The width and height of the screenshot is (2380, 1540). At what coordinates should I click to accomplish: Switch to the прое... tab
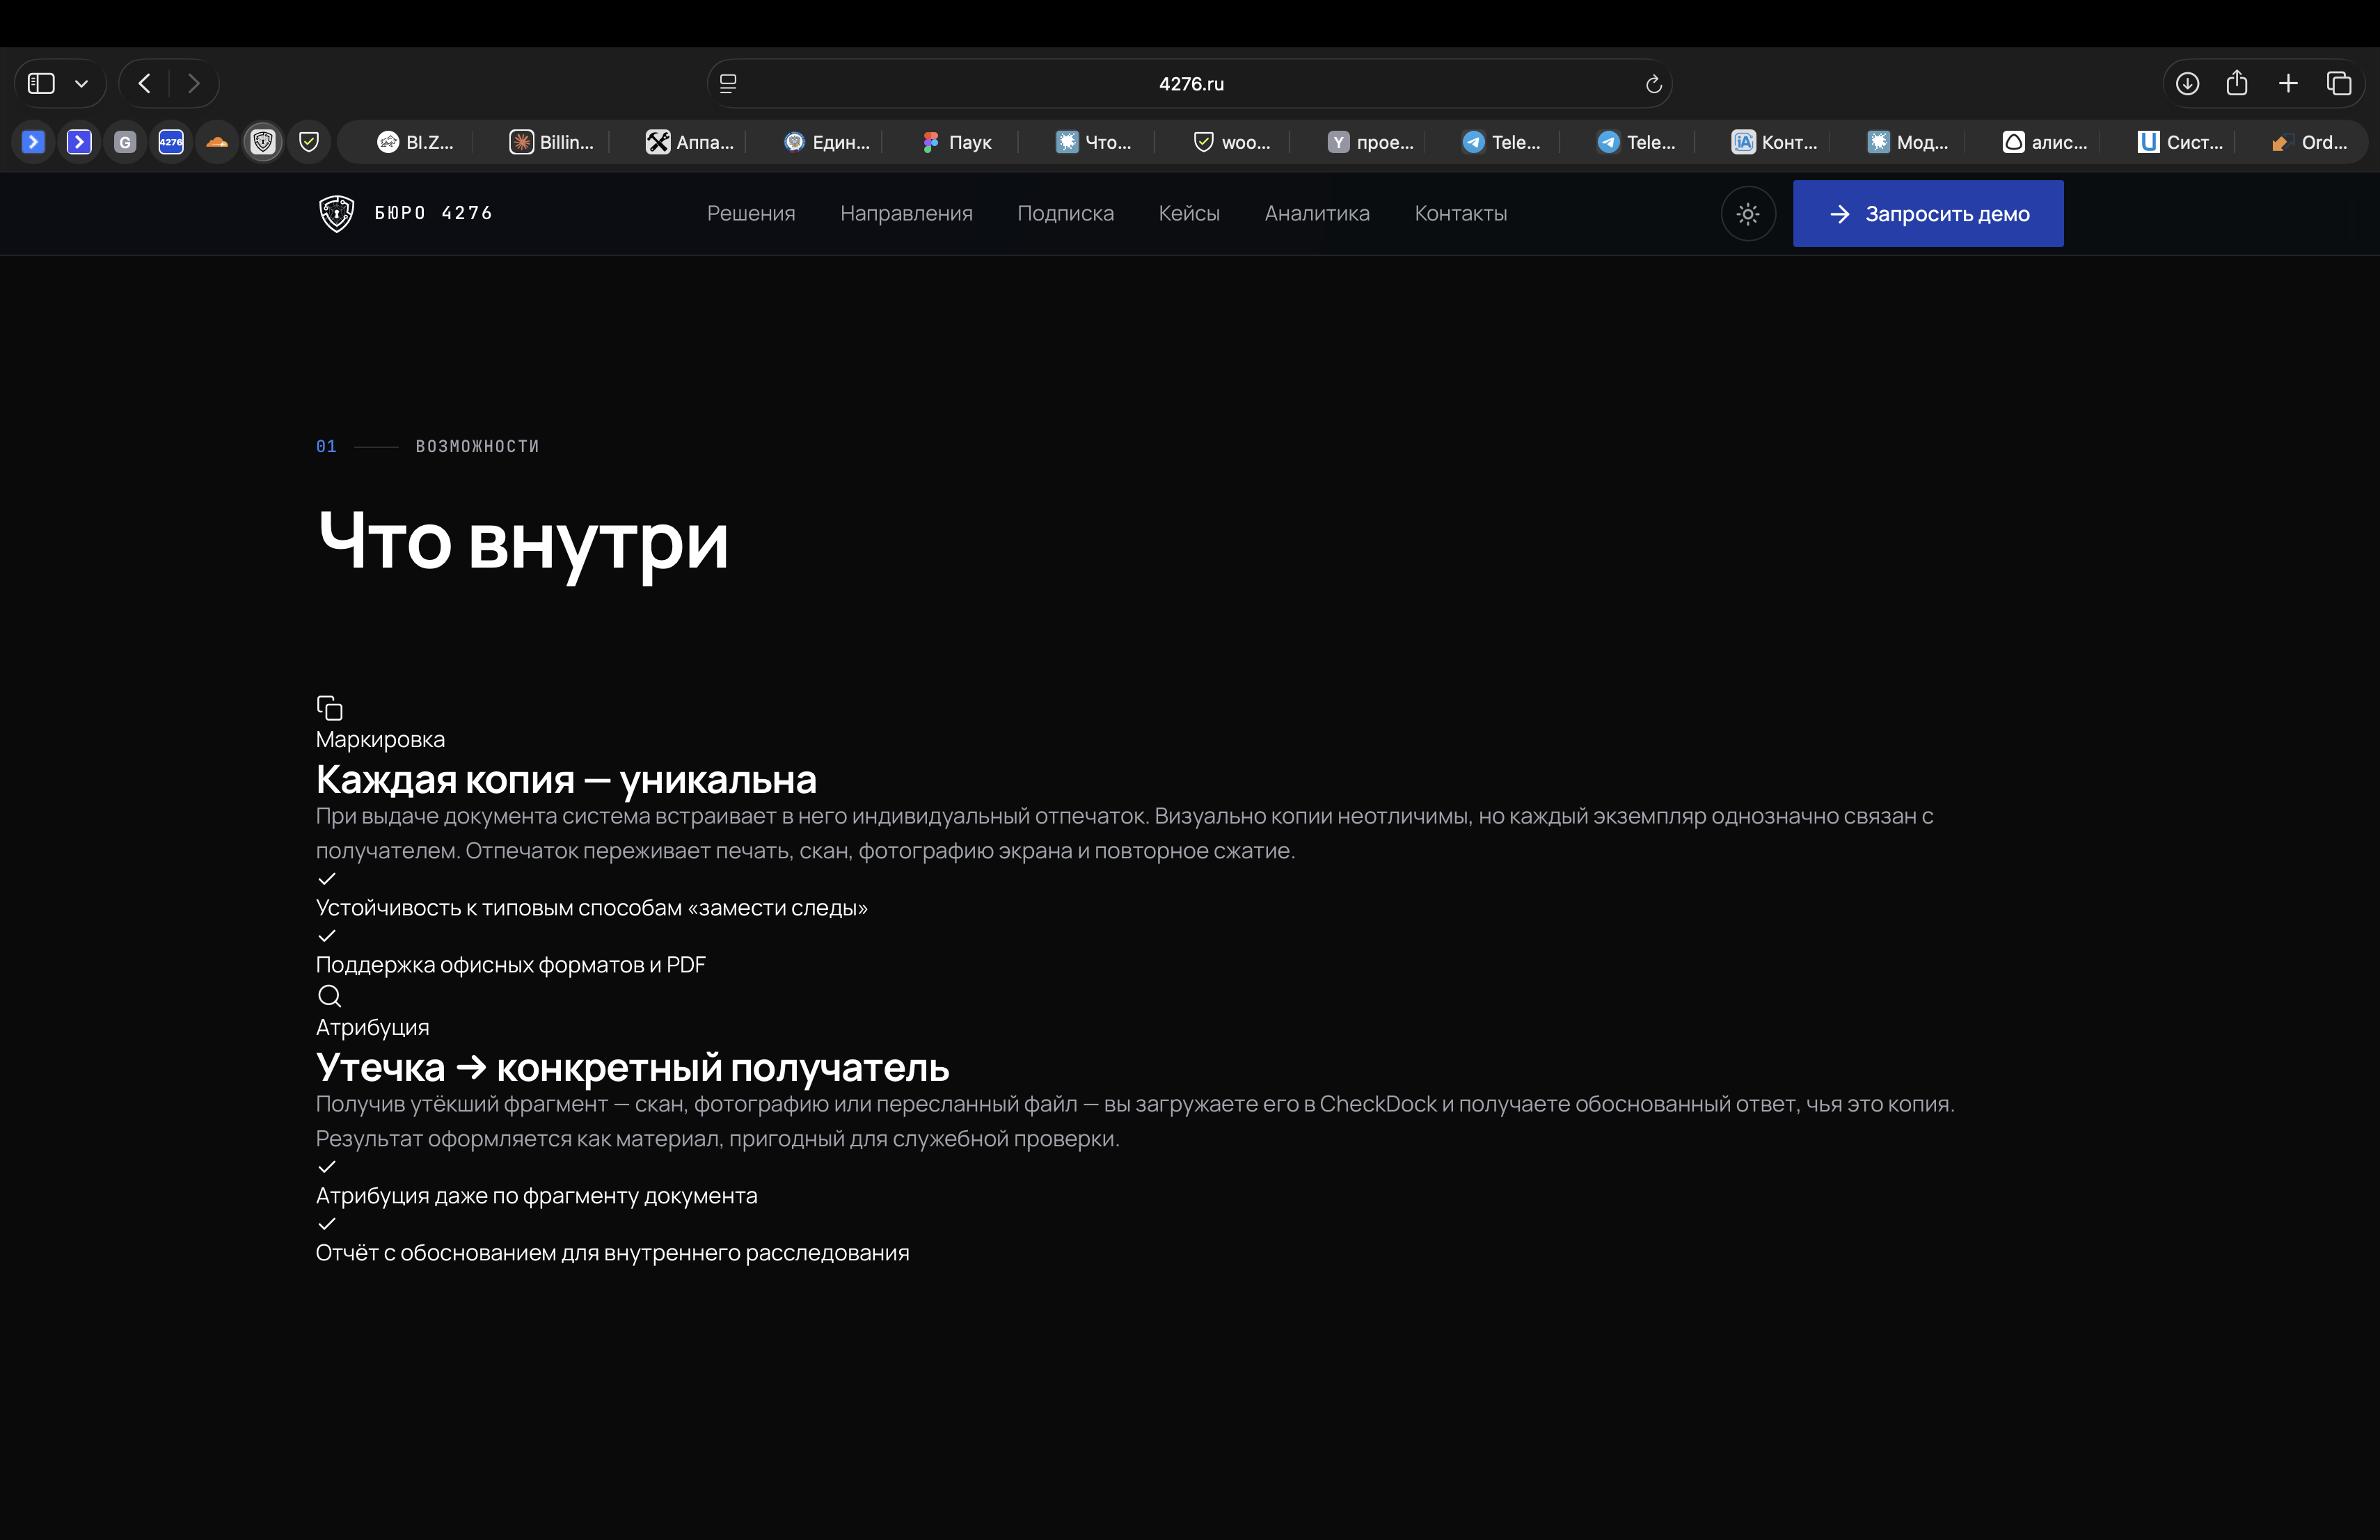pos(1370,142)
